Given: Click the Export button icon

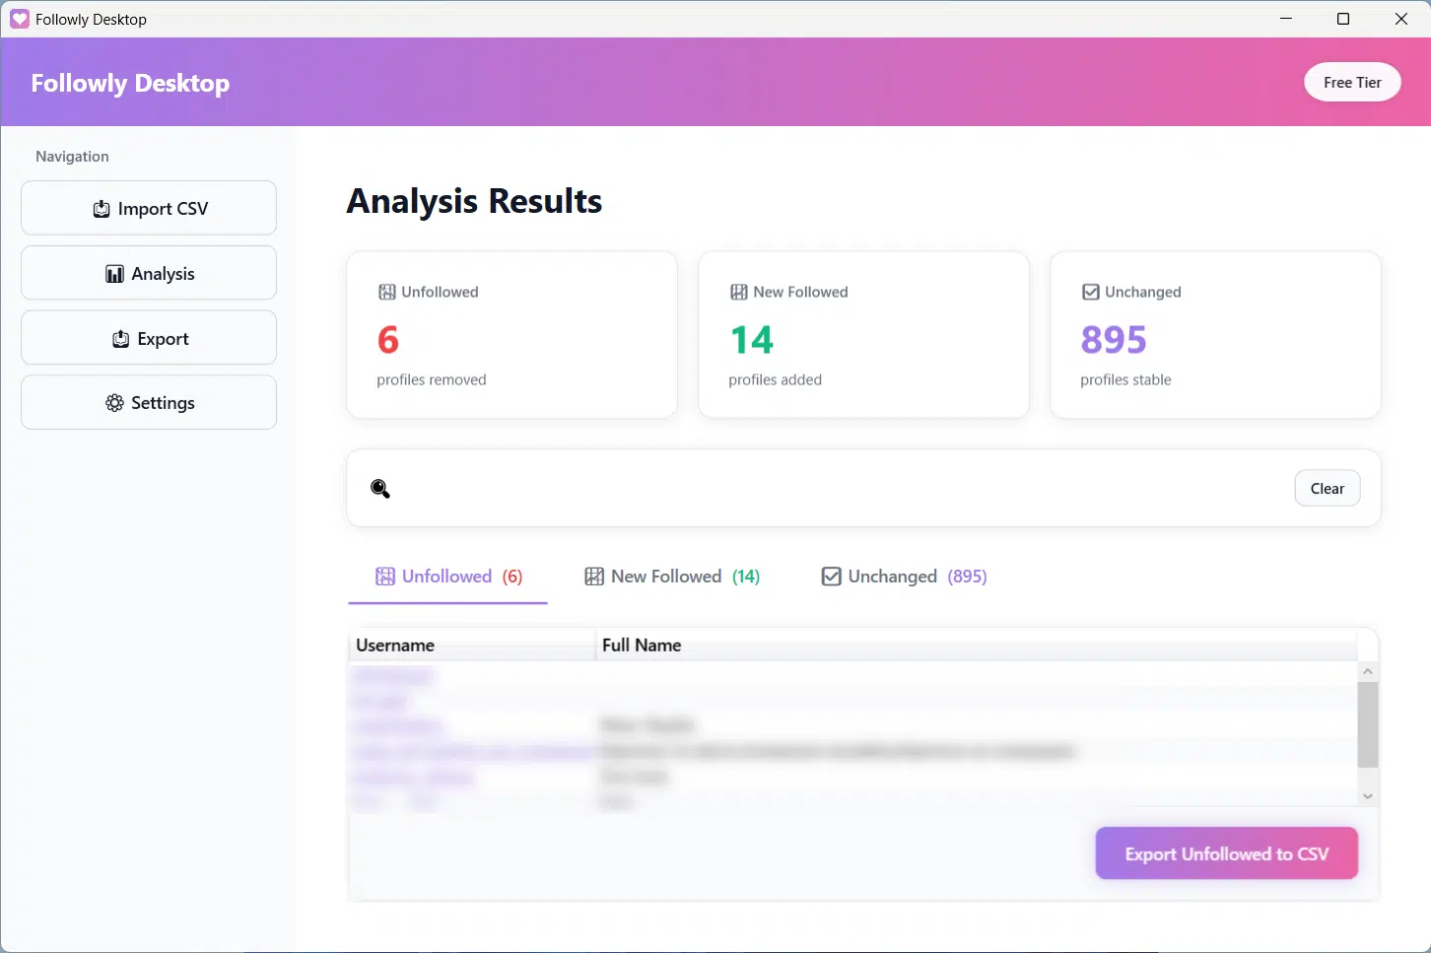Looking at the screenshot, I should coord(120,339).
